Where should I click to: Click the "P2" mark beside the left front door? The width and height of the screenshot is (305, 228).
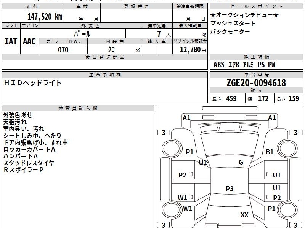tap(183, 175)
